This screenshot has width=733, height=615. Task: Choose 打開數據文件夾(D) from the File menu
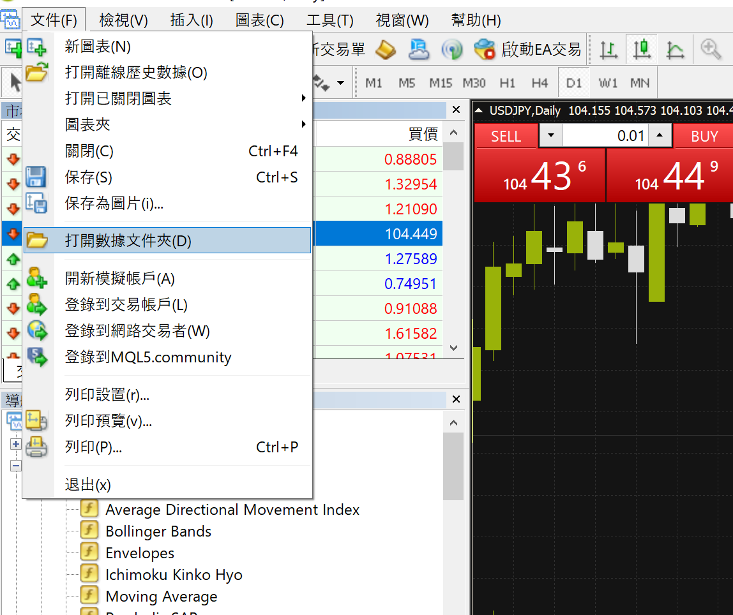tap(128, 241)
